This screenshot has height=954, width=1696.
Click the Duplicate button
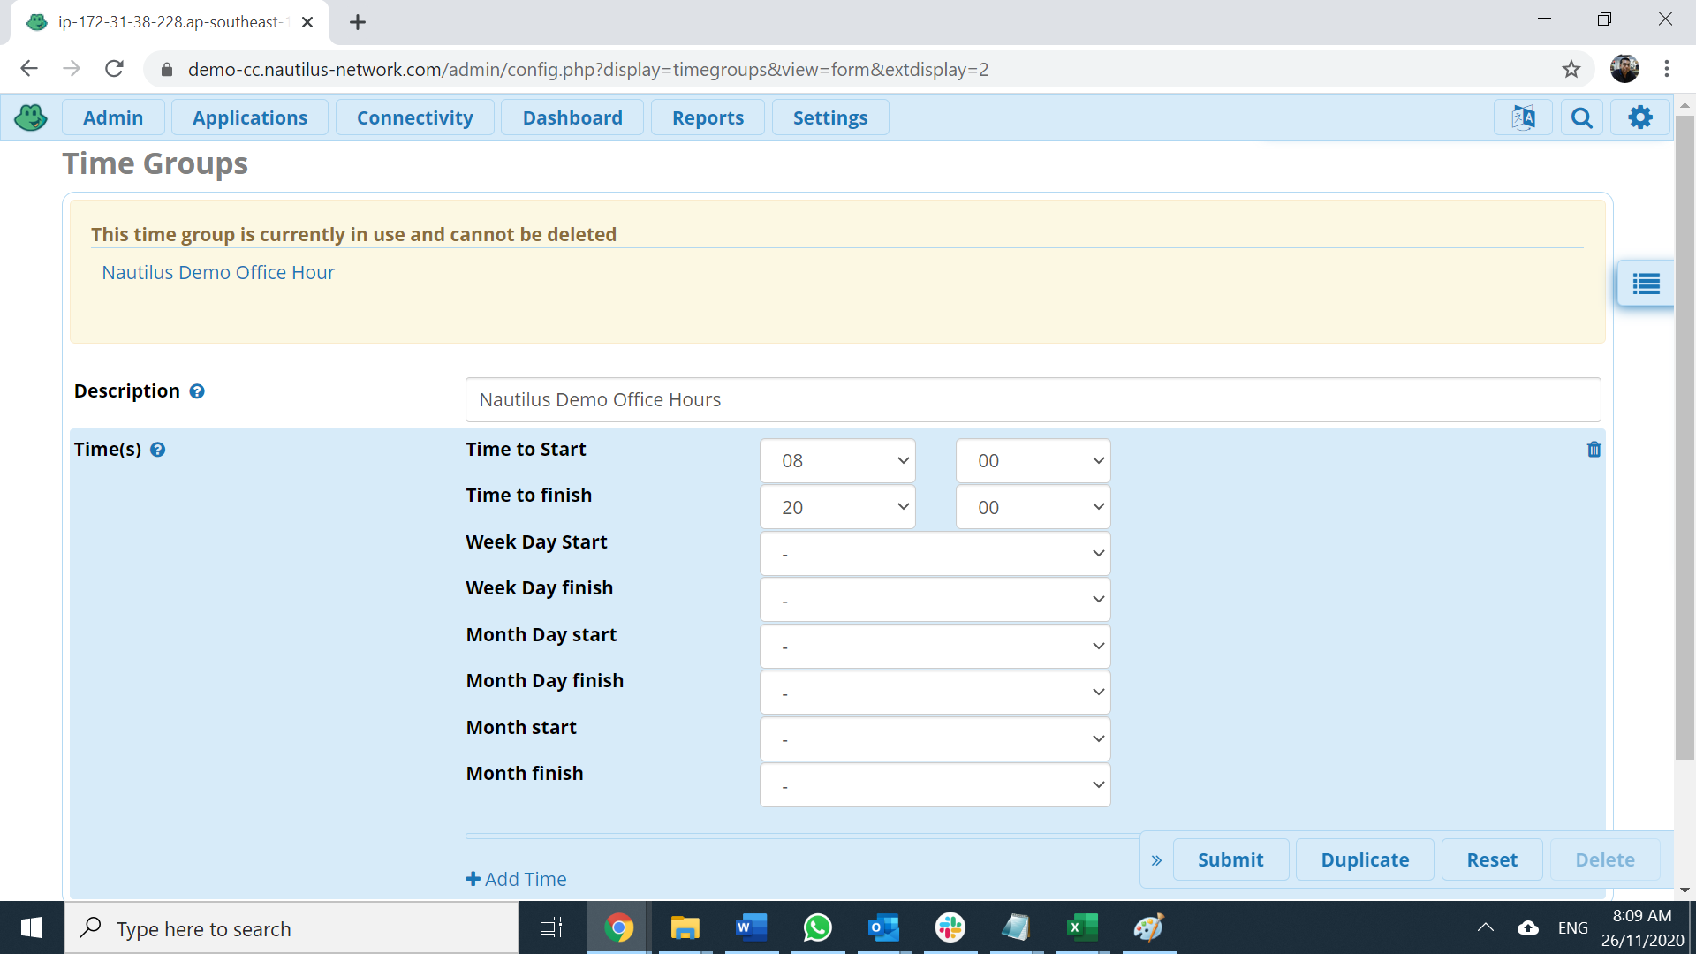[x=1365, y=860]
